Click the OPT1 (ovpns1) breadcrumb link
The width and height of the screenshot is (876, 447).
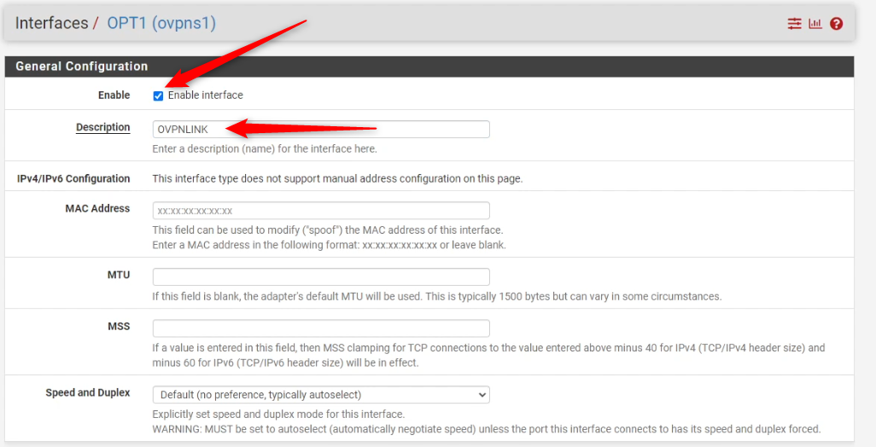pyautogui.click(x=161, y=23)
